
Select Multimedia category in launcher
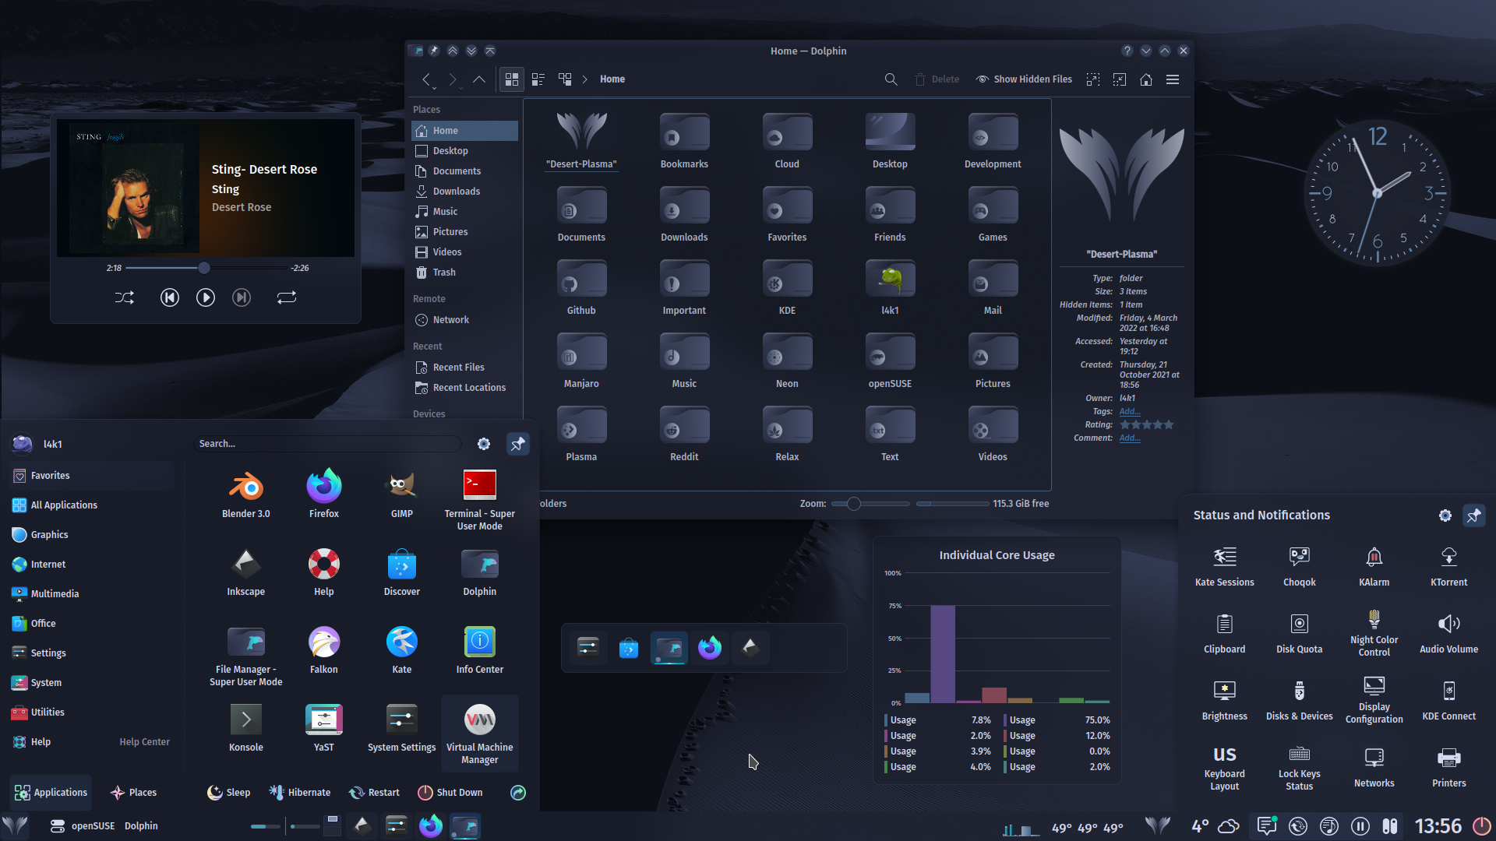(92, 594)
